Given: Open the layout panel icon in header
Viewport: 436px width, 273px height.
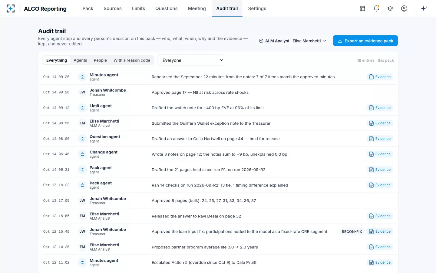Looking at the screenshot, I should coord(362,8).
